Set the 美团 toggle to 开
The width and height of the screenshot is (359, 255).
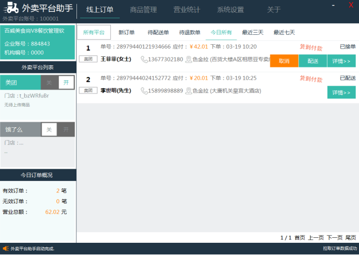click(66, 82)
